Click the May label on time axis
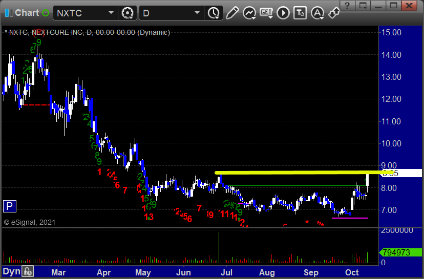The height and width of the screenshot is (279, 424). pos(143,272)
